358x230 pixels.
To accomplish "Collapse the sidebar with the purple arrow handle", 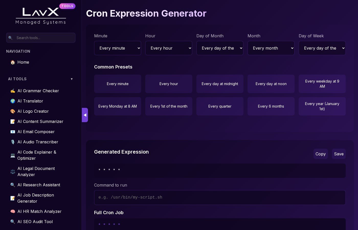I will click(85, 115).
